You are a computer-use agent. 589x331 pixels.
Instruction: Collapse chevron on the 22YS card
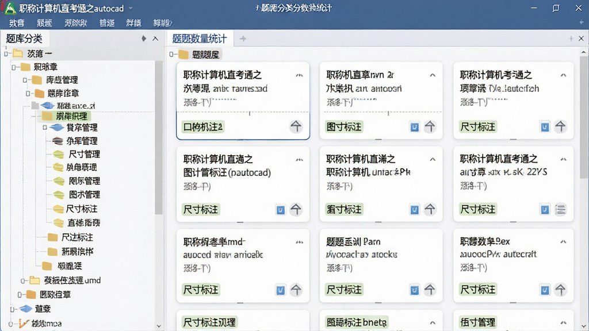[563, 160]
